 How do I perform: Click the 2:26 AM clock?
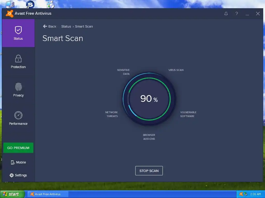click(255, 194)
